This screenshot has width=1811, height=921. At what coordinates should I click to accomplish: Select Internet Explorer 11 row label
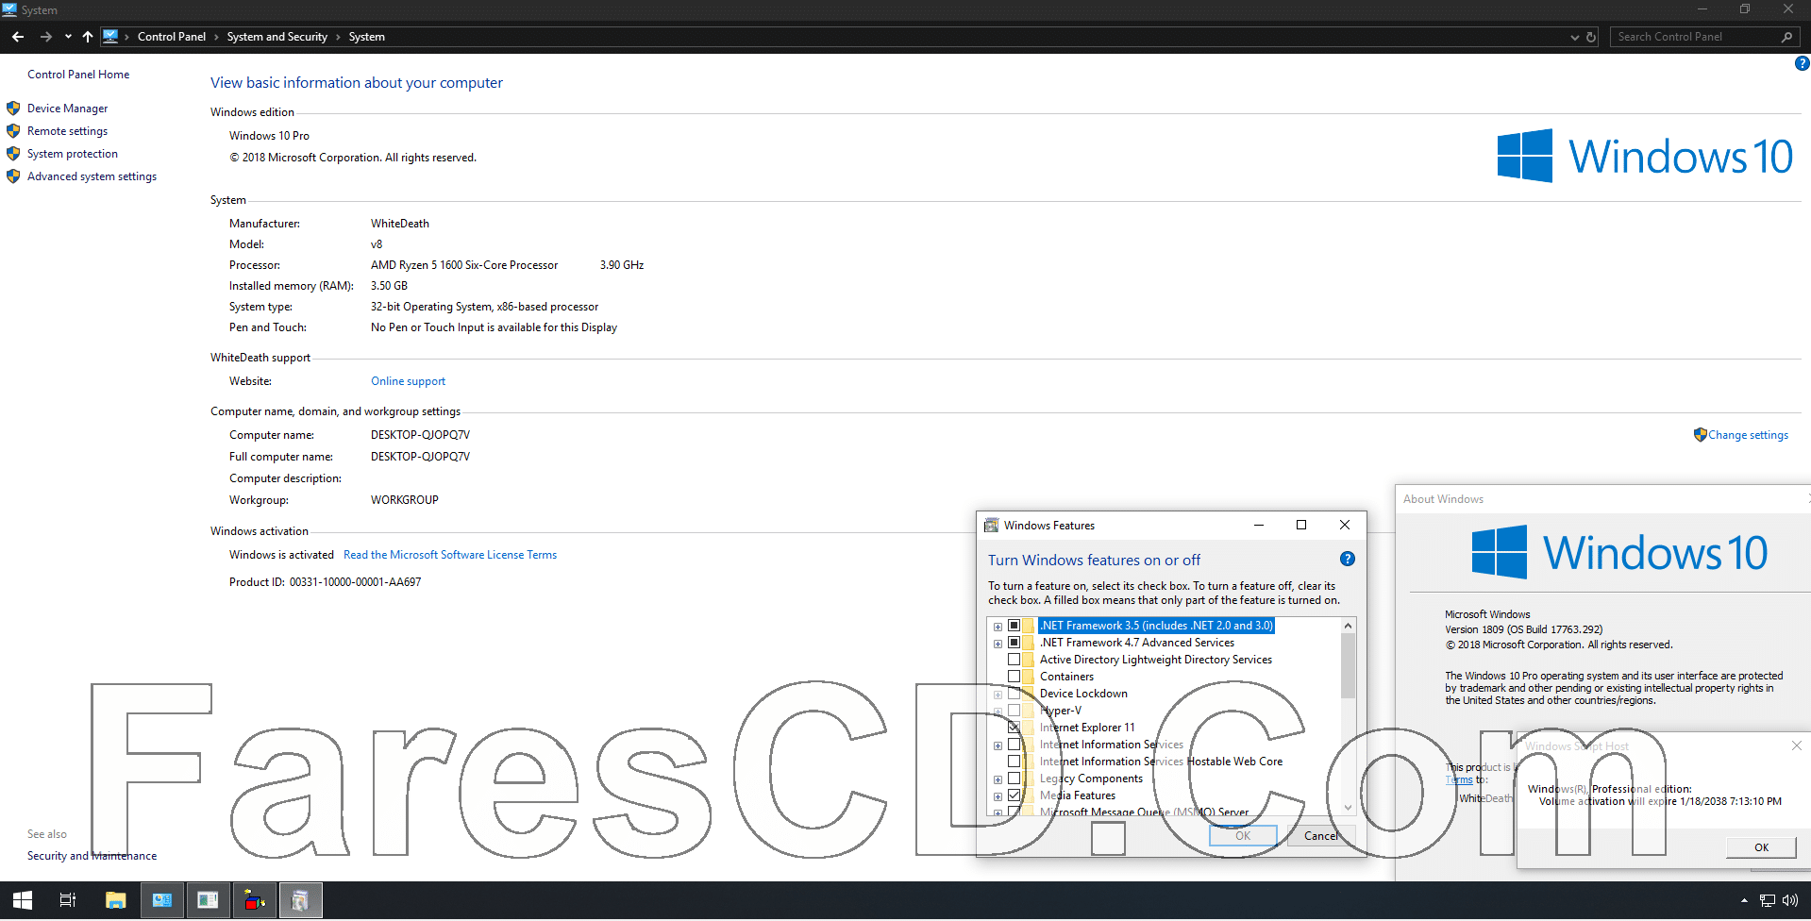[1087, 728]
